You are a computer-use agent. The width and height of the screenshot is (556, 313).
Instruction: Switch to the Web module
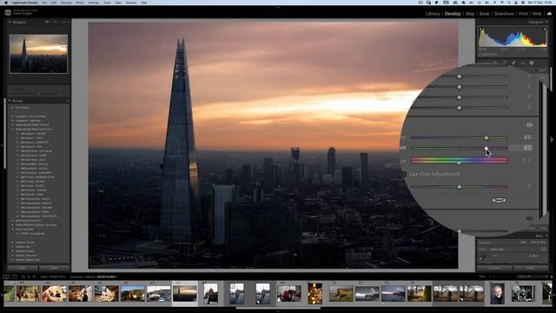click(x=537, y=14)
